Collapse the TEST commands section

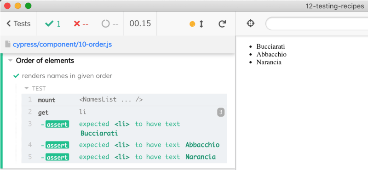(35, 88)
